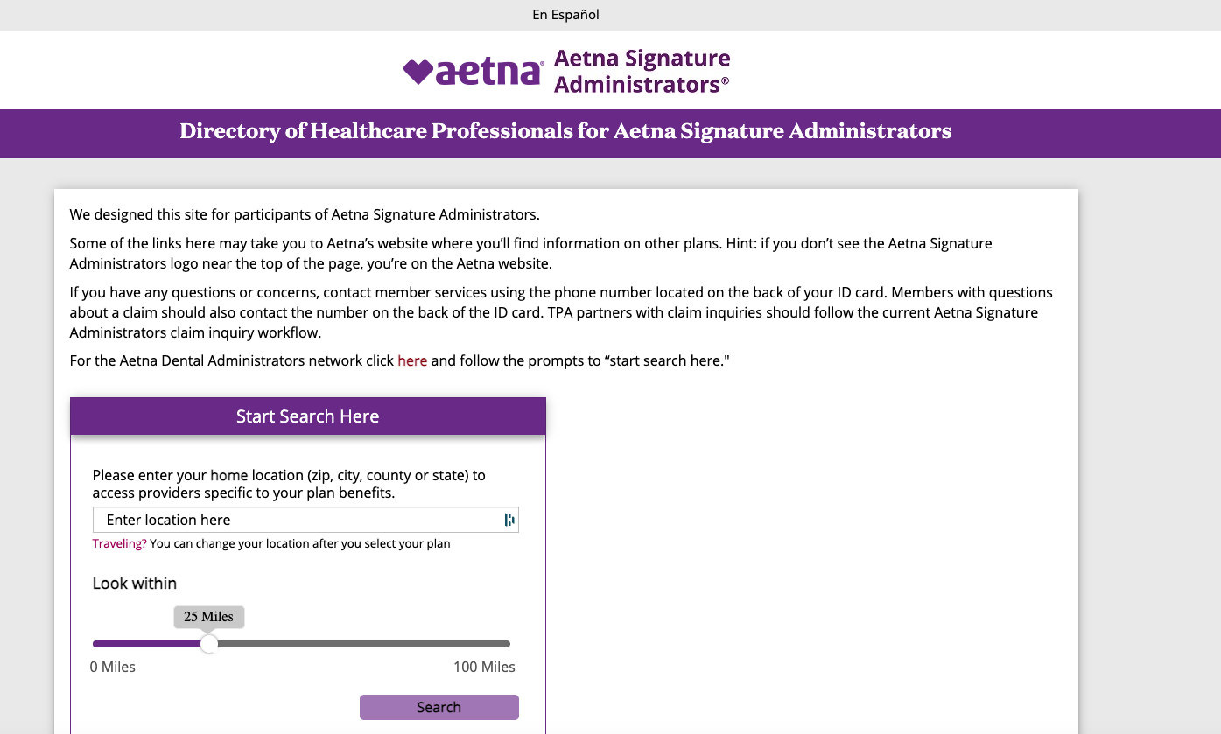Click the Start Search Here header bar
The width and height of the screenshot is (1221, 734).
point(307,416)
